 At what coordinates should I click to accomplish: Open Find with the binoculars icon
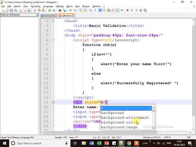click(60, 10)
